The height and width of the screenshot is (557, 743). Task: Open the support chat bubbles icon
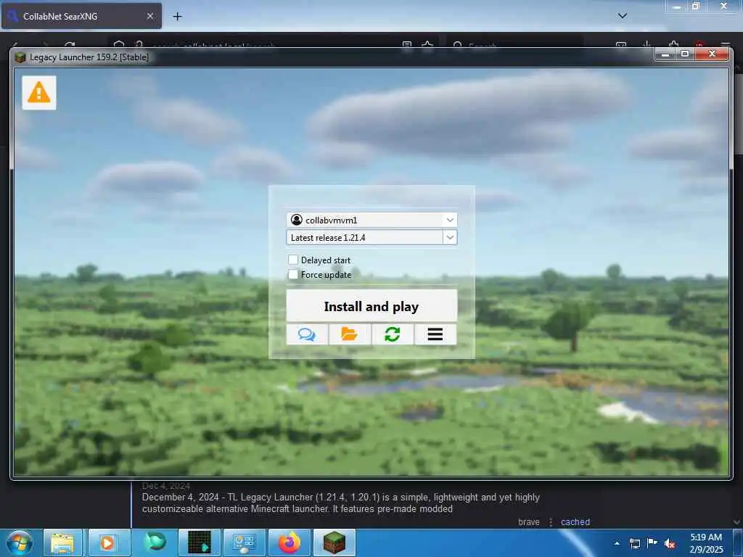point(307,334)
